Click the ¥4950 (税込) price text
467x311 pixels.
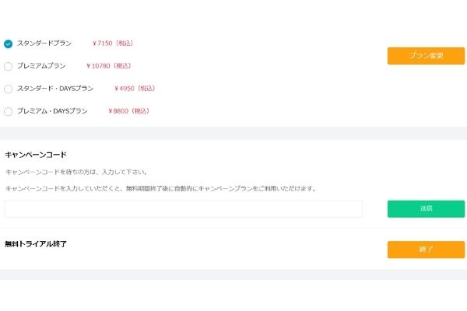135,89
